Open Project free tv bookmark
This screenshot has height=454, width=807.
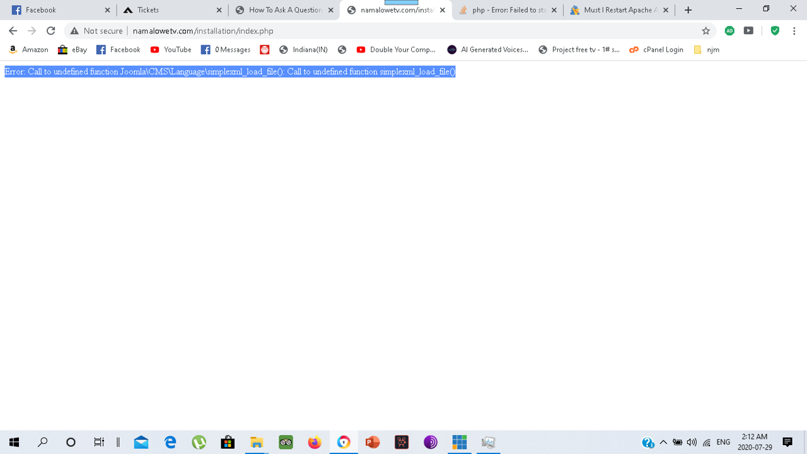[579, 50]
